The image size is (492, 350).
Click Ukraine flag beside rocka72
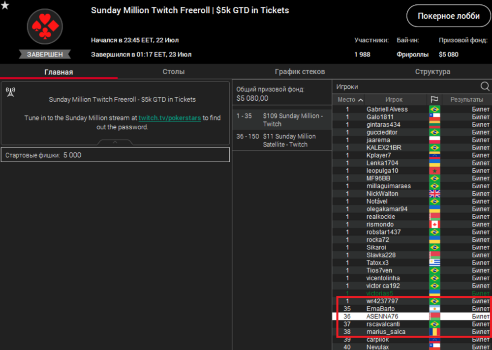click(434, 239)
